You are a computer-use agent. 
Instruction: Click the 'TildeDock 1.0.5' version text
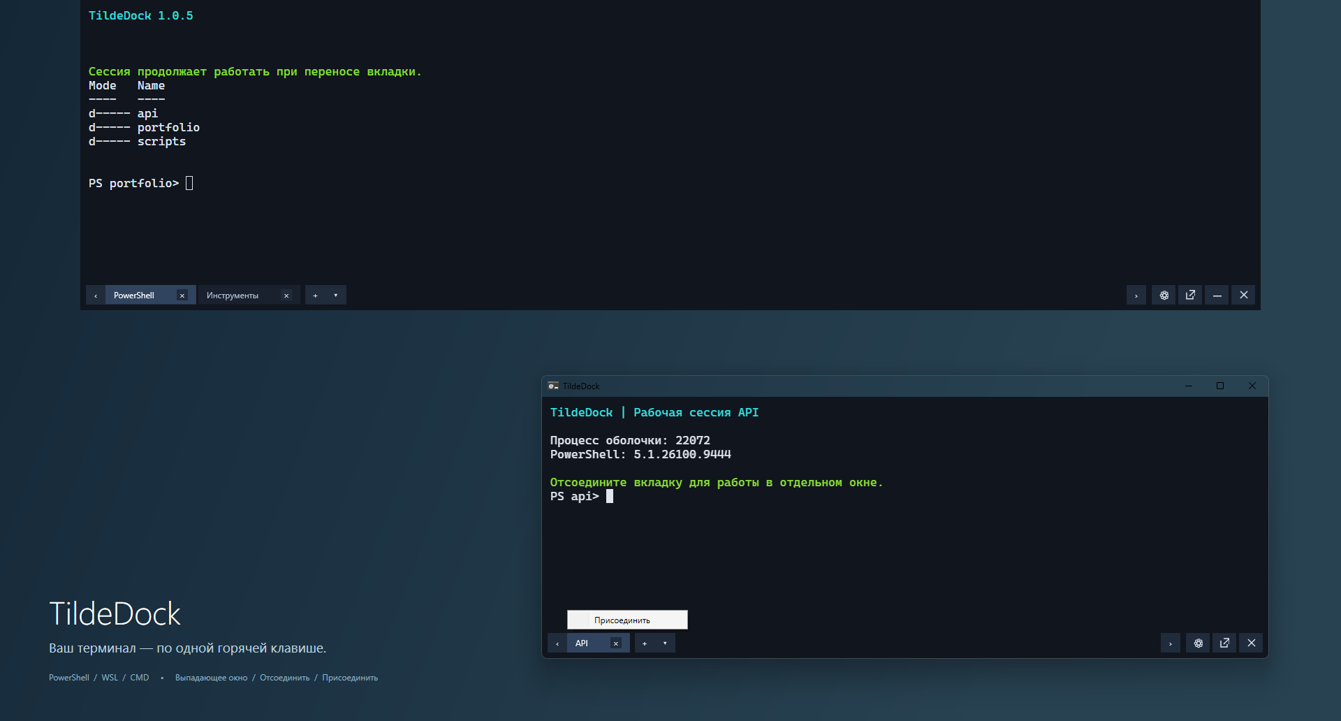pyautogui.click(x=140, y=15)
